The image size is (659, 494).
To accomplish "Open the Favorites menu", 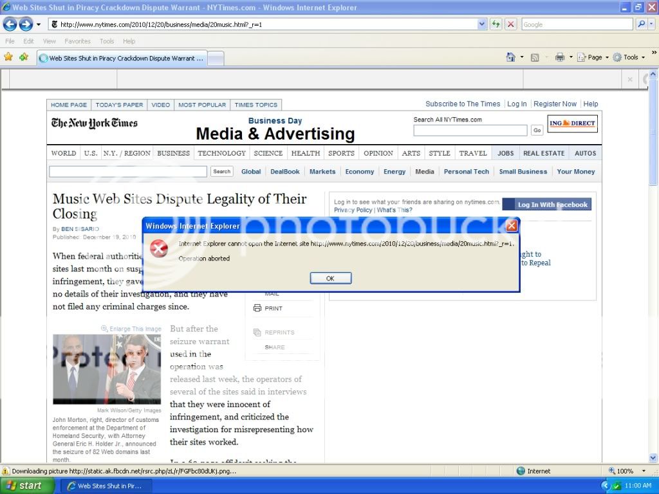I will click(x=77, y=41).
